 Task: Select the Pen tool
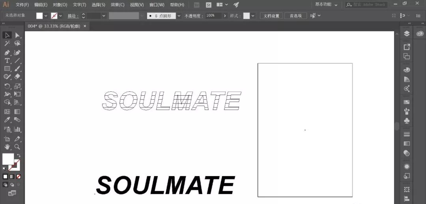click(x=7, y=52)
